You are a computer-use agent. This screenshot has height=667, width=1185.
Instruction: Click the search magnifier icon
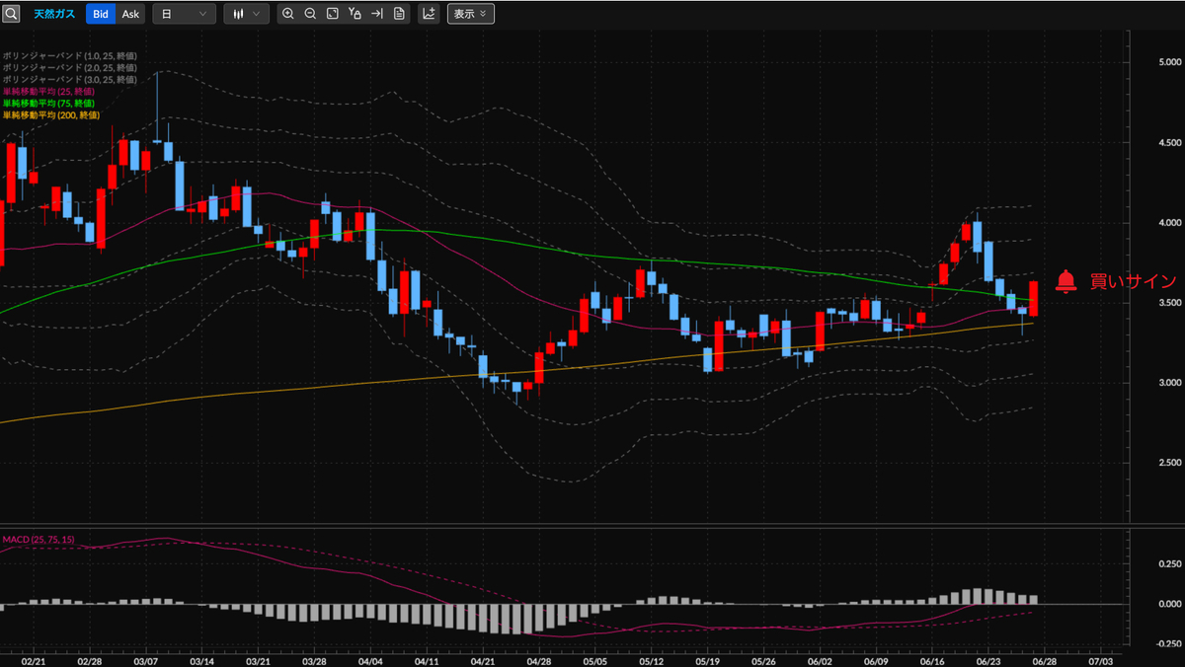coord(11,14)
